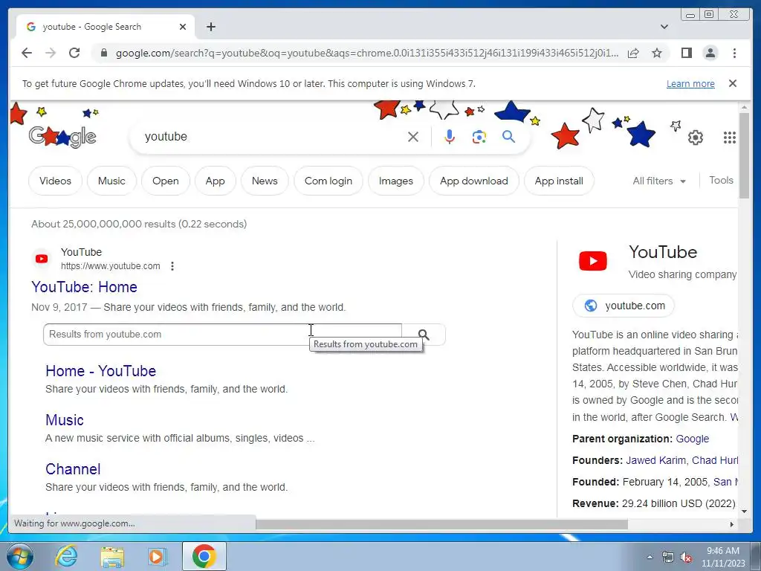This screenshot has width=761, height=571.
Task: Open the YouTube: Home result link
Action: pos(84,287)
